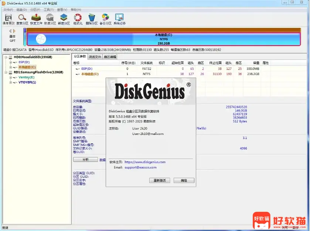The width and height of the screenshot is (310, 231).
Task: Click the ESP(D:) name in partition table
Action: click(87, 69)
